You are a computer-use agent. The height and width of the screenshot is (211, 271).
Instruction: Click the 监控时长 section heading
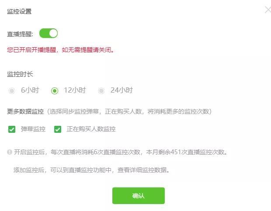point(20,74)
